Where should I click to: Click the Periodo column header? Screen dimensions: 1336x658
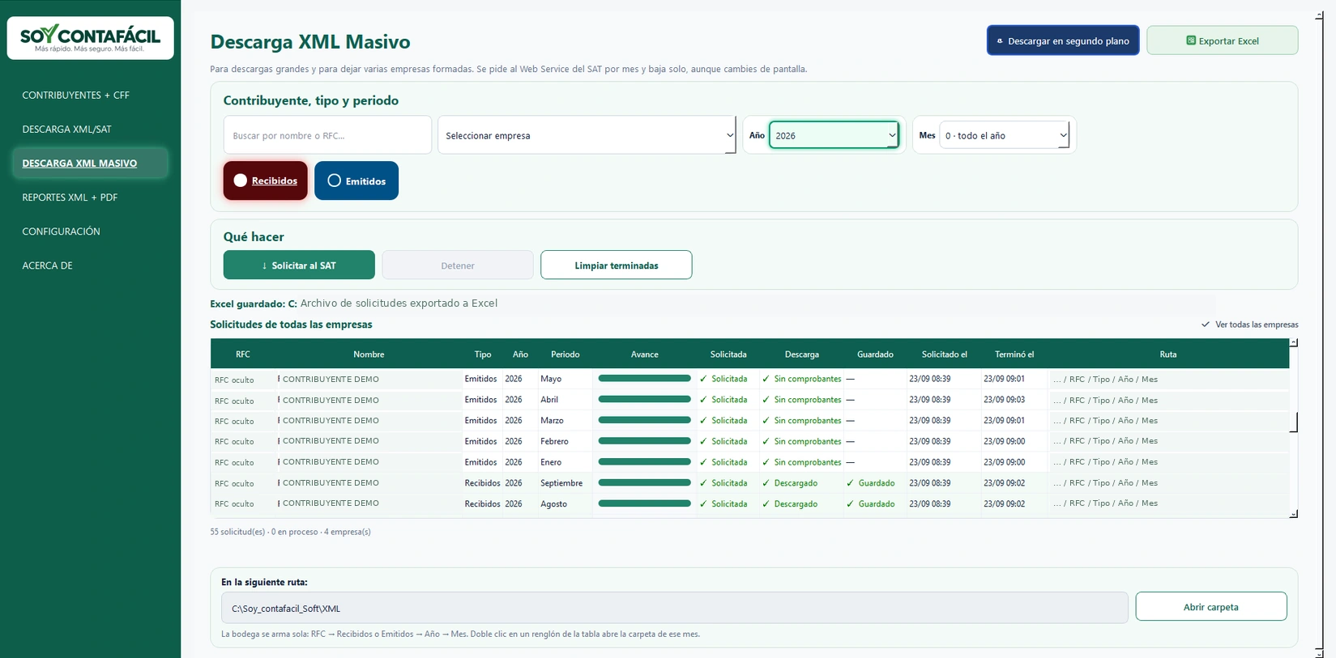(565, 354)
